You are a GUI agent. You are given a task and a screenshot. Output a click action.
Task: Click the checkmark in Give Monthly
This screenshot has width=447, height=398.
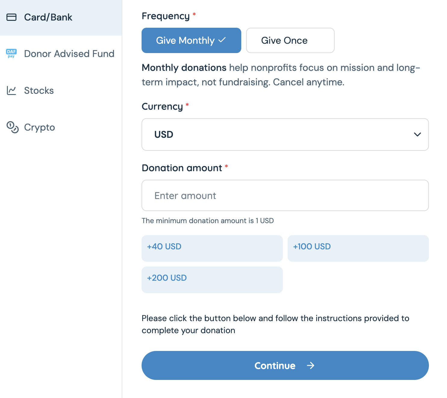(x=222, y=40)
